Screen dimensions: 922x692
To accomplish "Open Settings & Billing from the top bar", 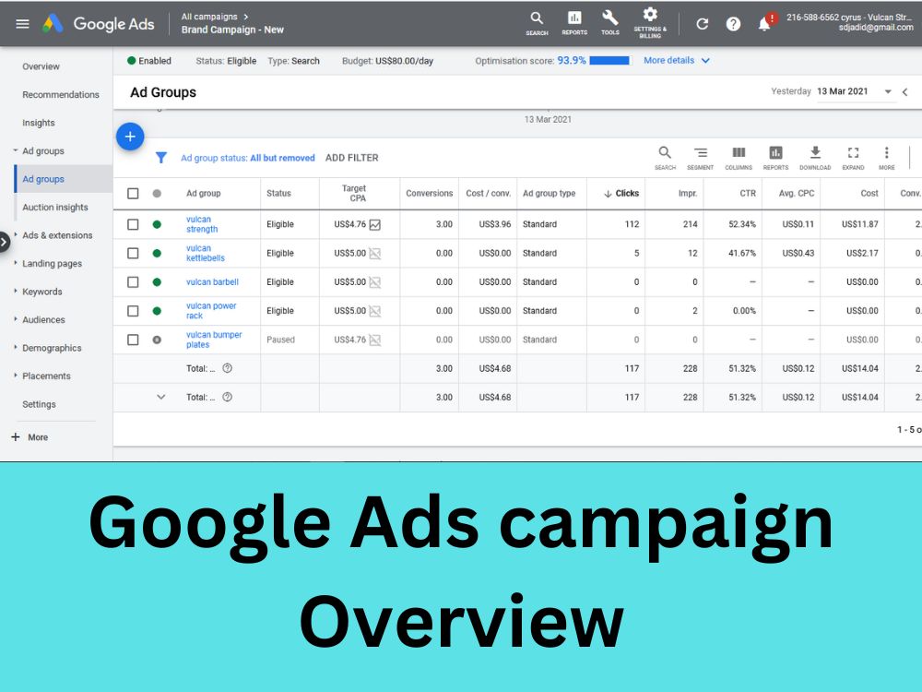I will coord(650,22).
